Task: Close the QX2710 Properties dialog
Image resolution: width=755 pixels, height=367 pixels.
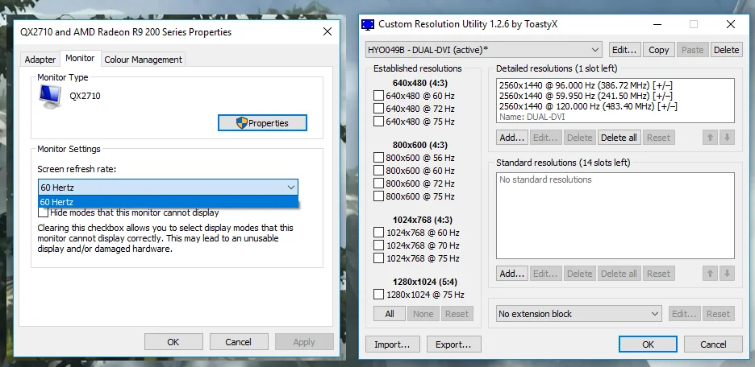Action: tap(327, 31)
